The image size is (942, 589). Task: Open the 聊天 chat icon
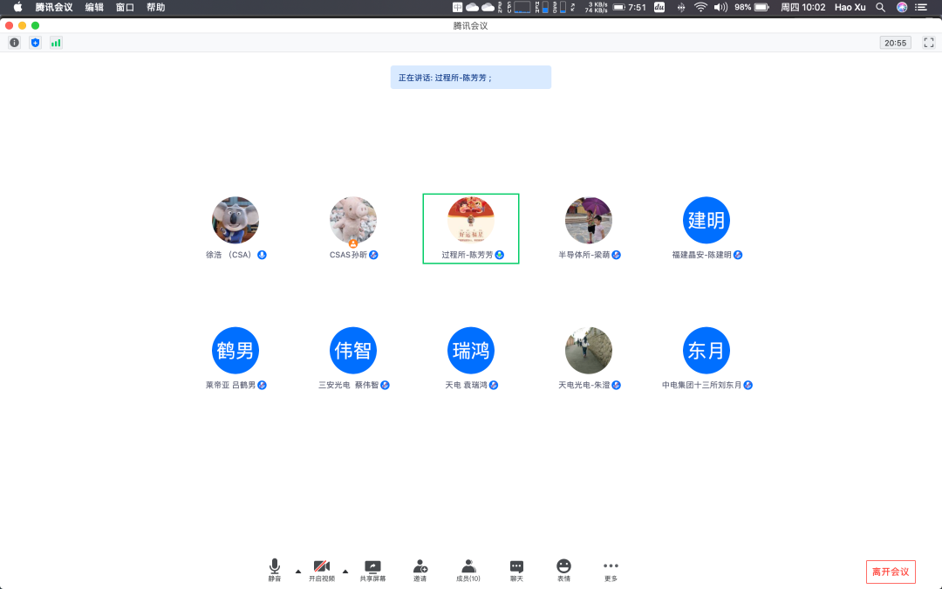pos(516,570)
